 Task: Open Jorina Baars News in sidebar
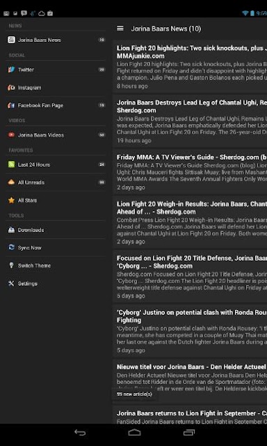[56, 40]
